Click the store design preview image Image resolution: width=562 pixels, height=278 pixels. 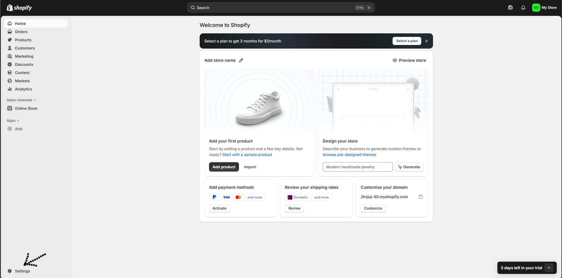373,102
